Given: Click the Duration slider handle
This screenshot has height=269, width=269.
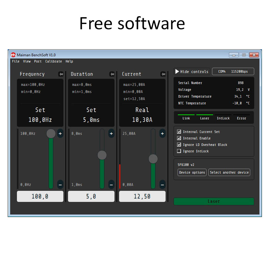Looking at the screenshot, I should click(102, 155).
